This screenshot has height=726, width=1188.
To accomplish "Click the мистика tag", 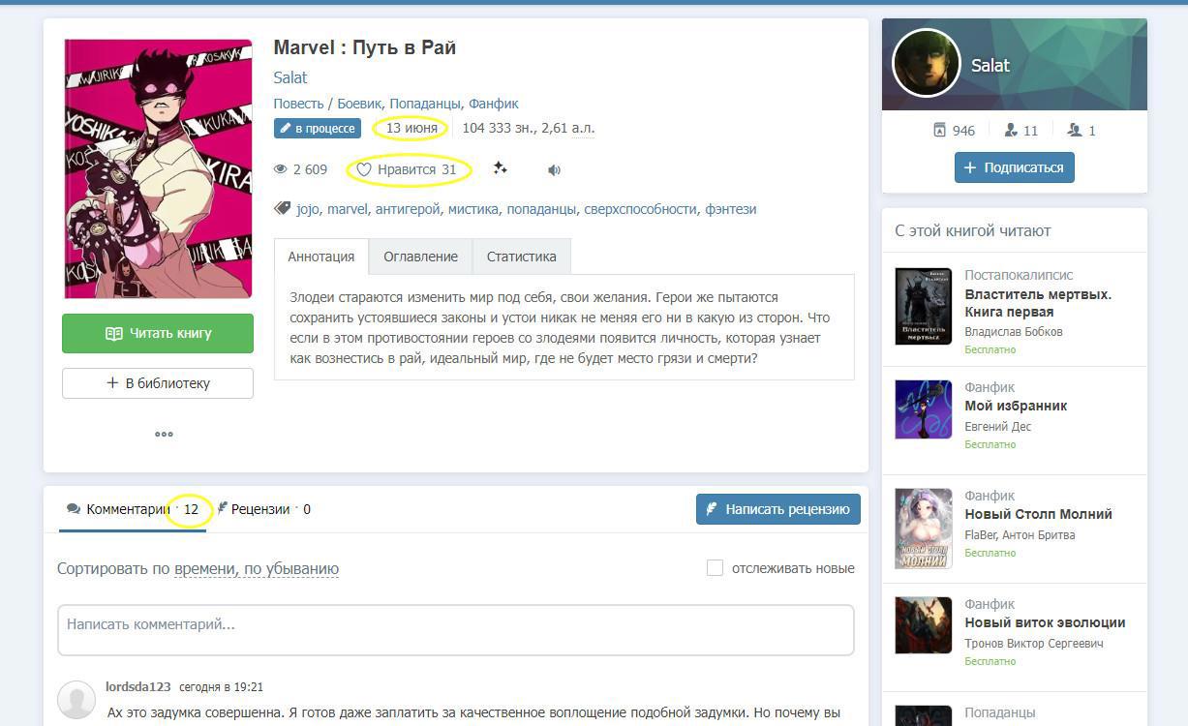I will (x=472, y=209).
